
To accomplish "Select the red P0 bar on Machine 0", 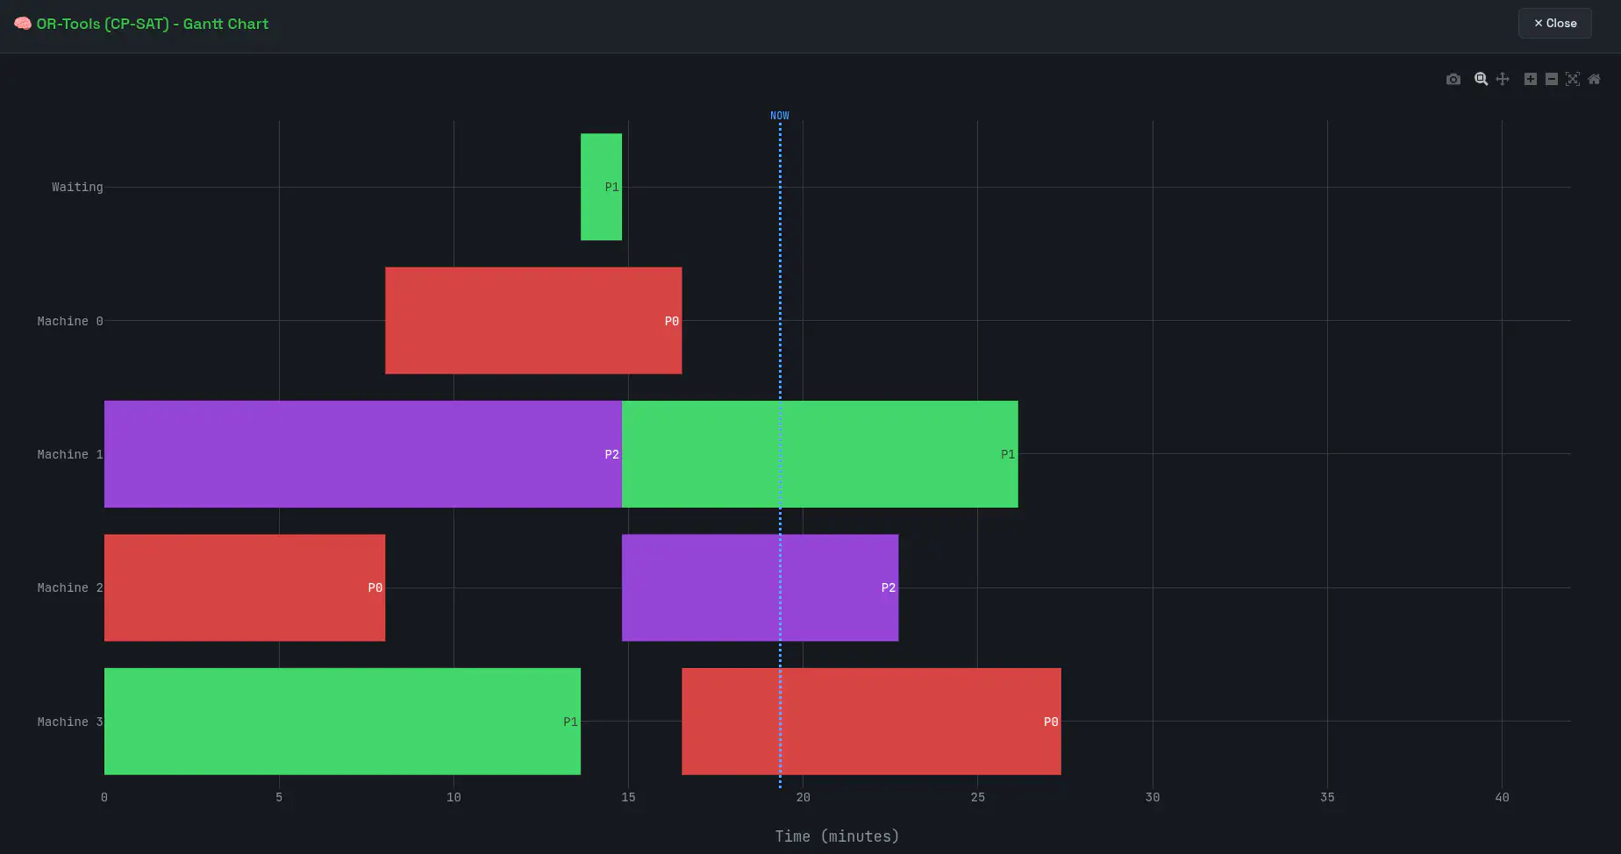I will point(532,321).
